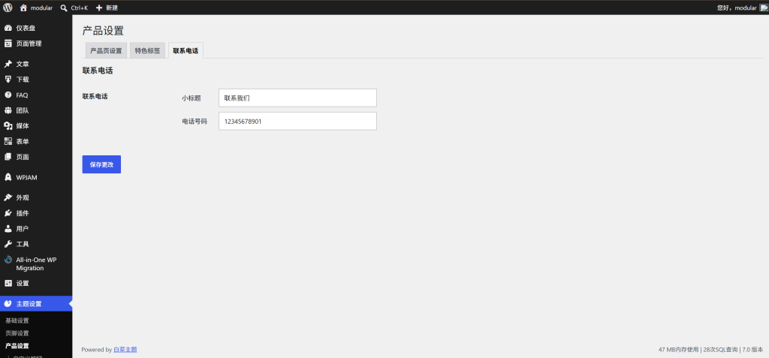Click the home icon beside modular

pos(23,8)
